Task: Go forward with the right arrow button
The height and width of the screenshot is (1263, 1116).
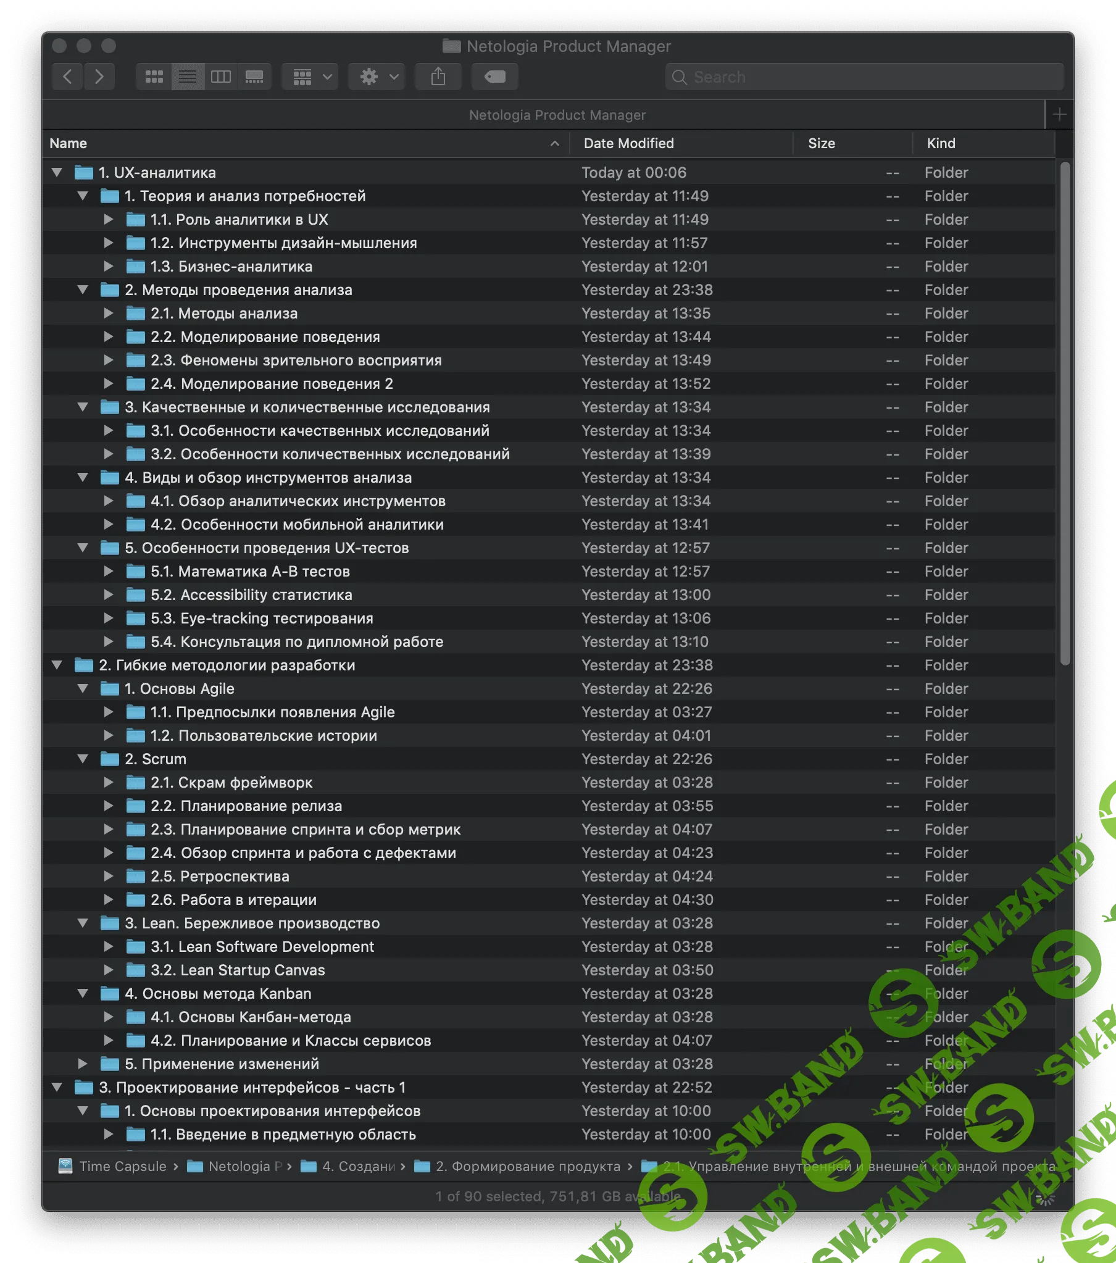Action: [x=99, y=77]
